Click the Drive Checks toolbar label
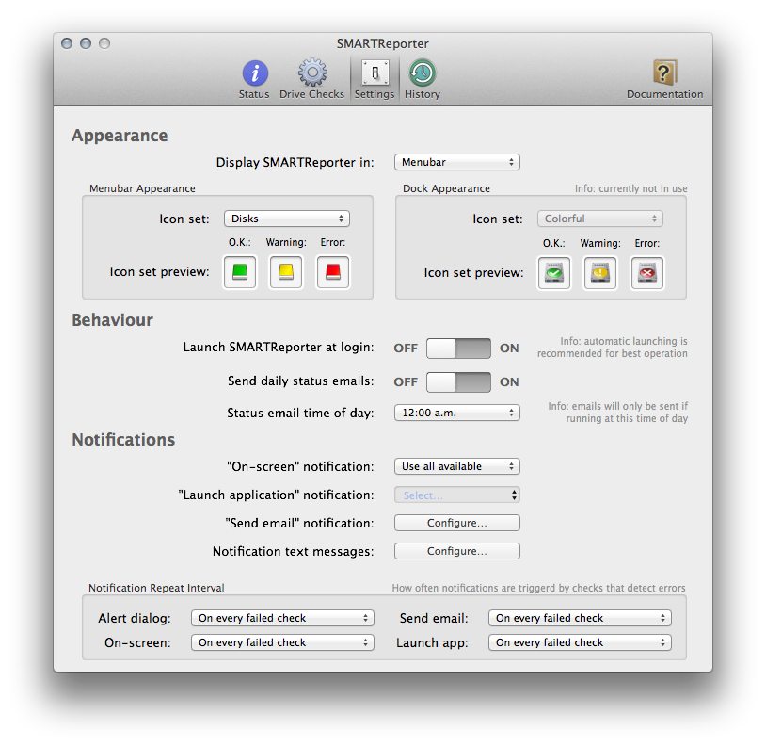 (x=311, y=94)
